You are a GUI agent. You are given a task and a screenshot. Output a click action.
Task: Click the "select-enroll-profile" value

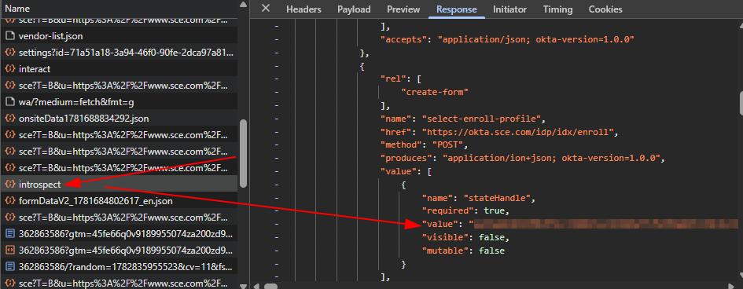pos(481,119)
